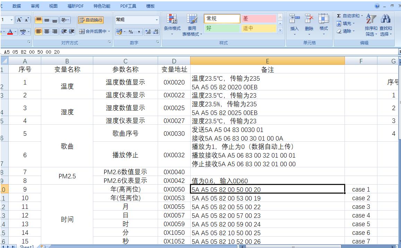Click the formula bar input
Image resolution: width=401 pixels, height=248 pixels.
click(200, 52)
